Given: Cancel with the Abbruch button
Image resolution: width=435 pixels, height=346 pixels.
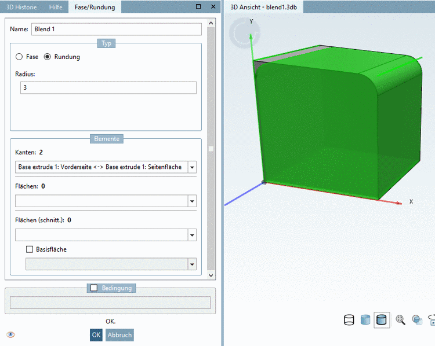Looking at the screenshot, I should point(119,335).
